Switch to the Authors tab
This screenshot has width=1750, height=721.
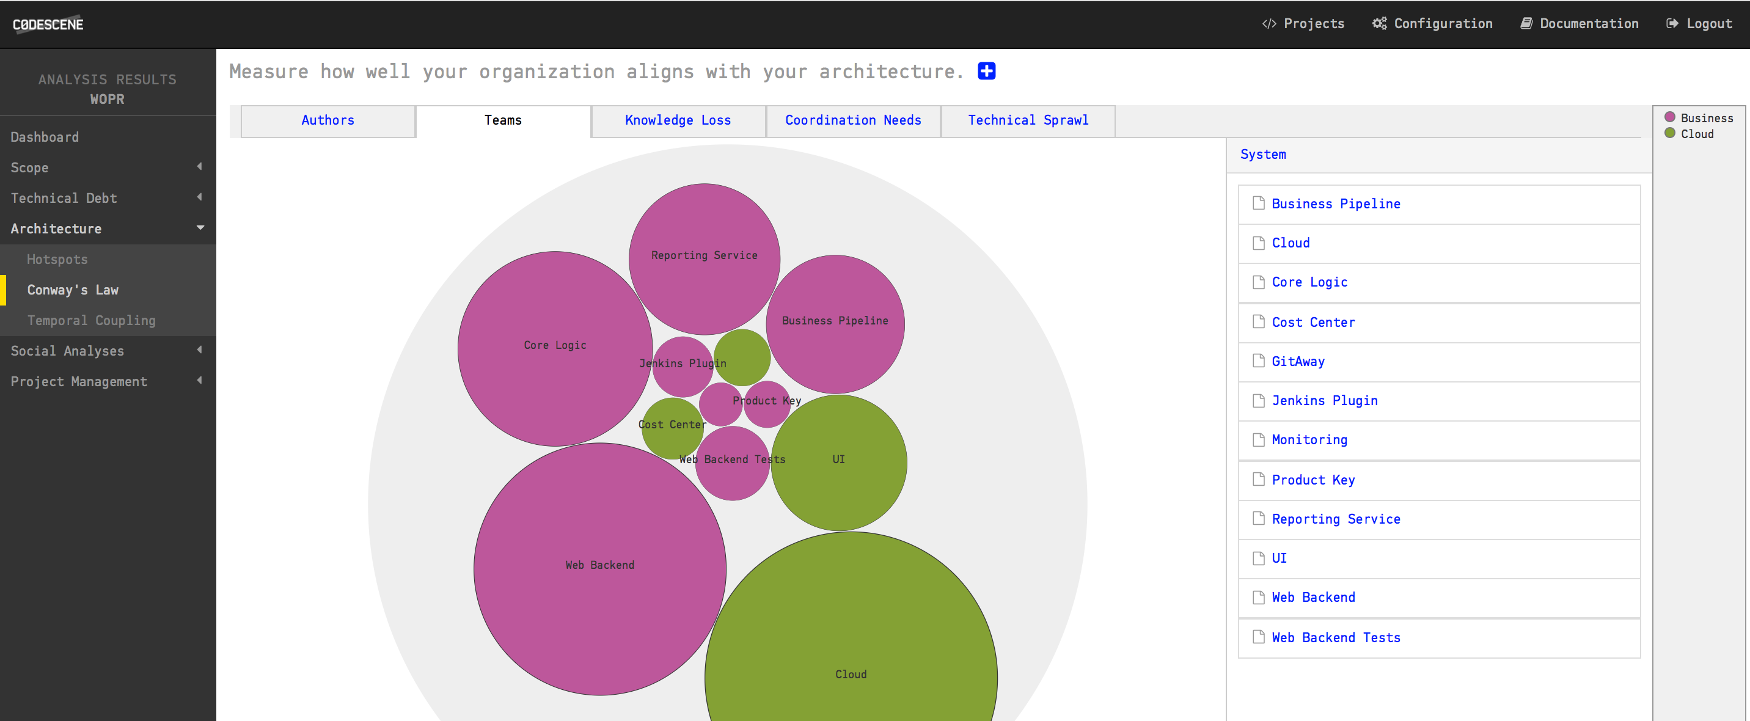coord(328,121)
